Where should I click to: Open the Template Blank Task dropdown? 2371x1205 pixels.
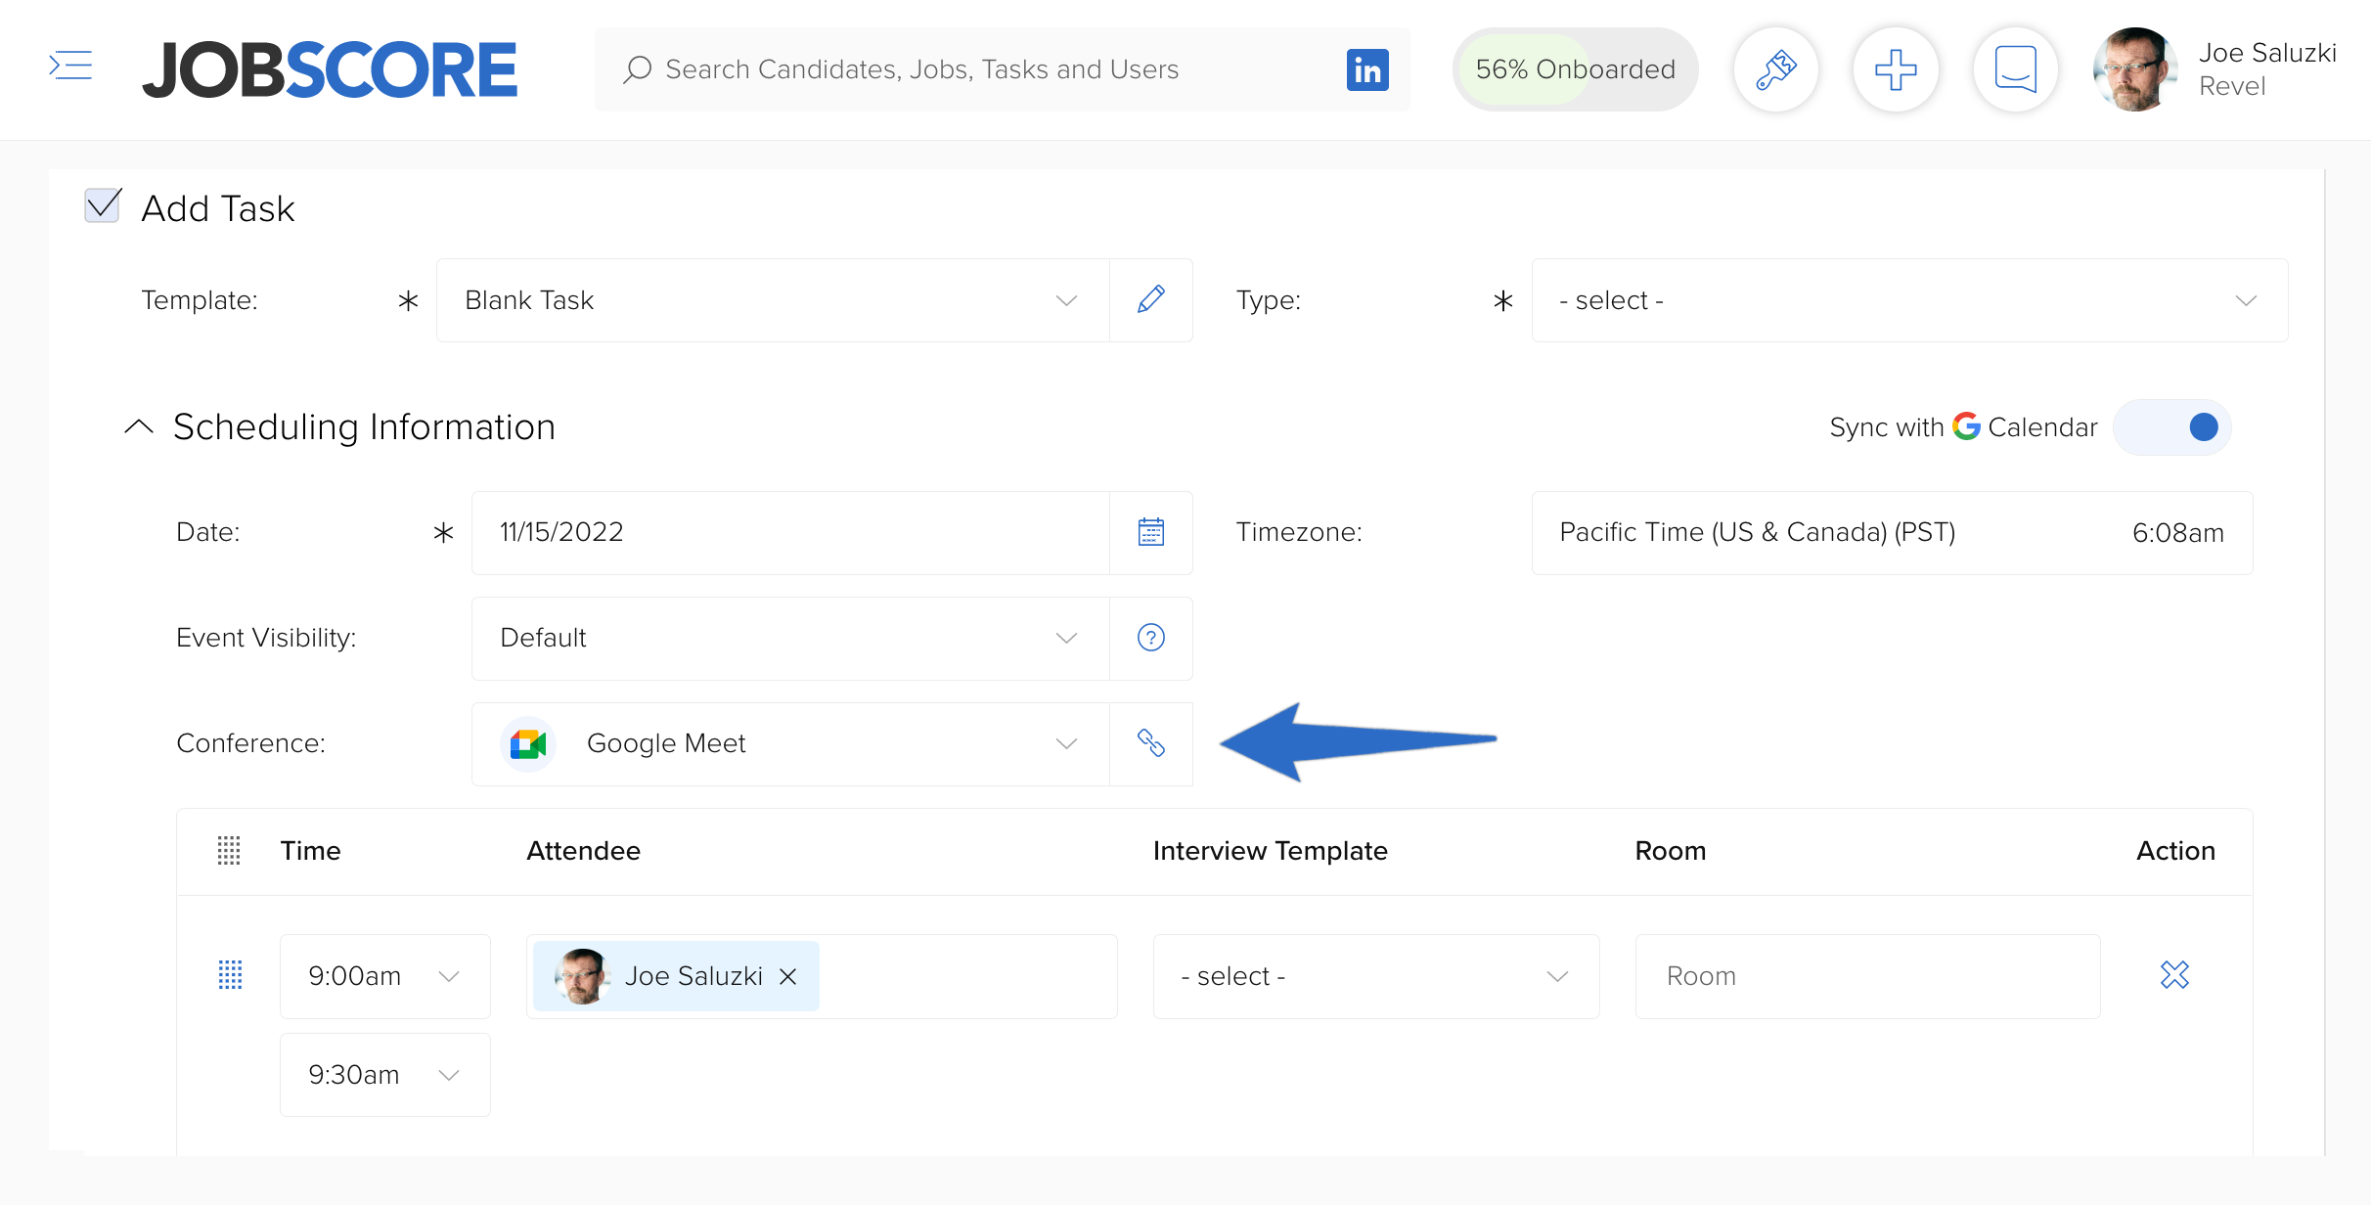773,299
